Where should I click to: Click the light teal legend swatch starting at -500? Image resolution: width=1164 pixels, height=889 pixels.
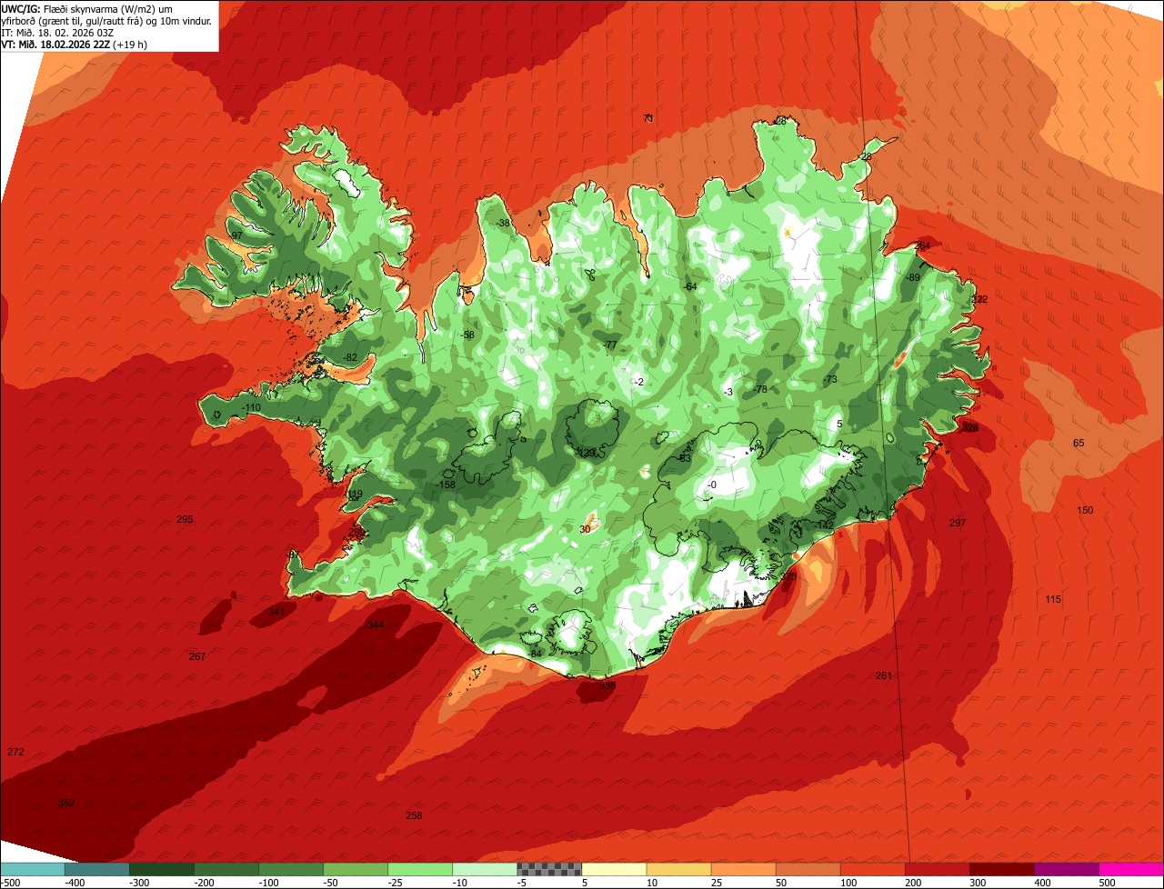(33, 869)
